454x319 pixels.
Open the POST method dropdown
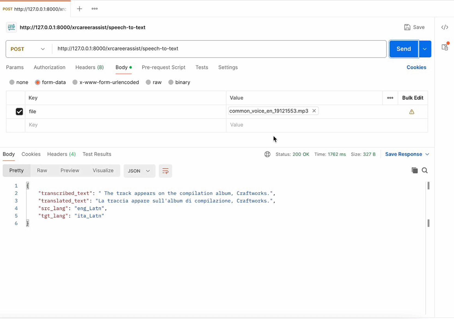28,49
